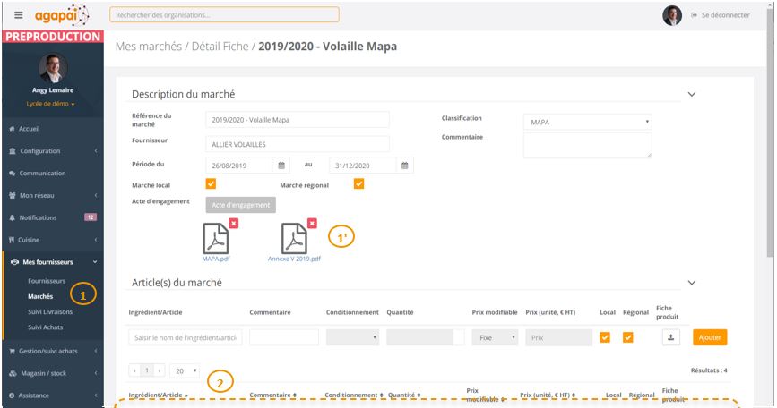Click the MAPA.pdf file name link

tap(216, 259)
